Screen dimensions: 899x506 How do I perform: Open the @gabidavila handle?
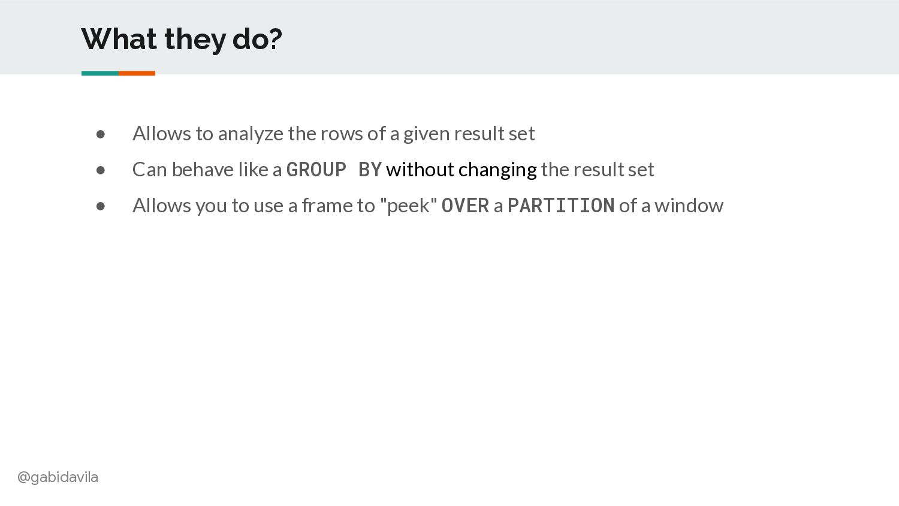58,477
